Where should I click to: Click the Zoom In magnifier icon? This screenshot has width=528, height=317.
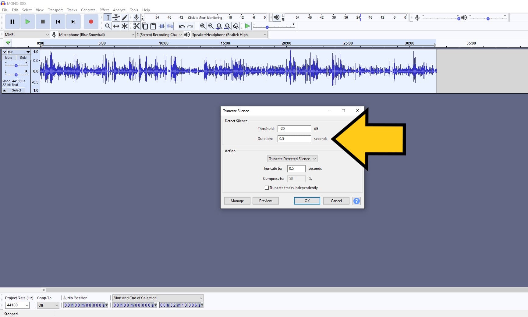(x=203, y=26)
